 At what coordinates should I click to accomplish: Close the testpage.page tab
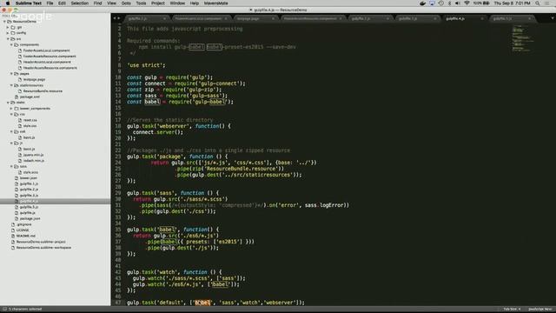[x=273, y=18]
